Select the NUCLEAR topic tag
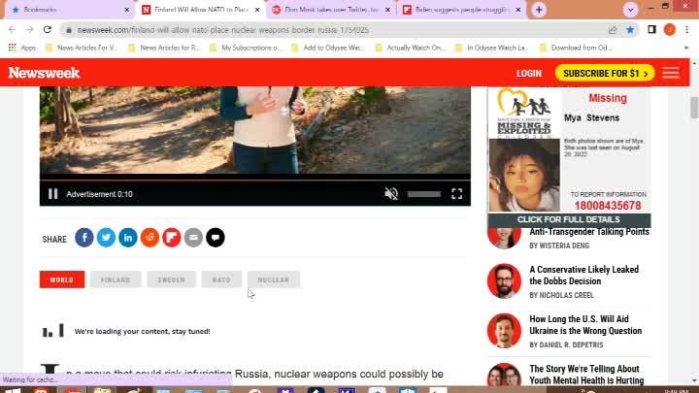Image resolution: width=699 pixels, height=393 pixels. [x=274, y=279]
